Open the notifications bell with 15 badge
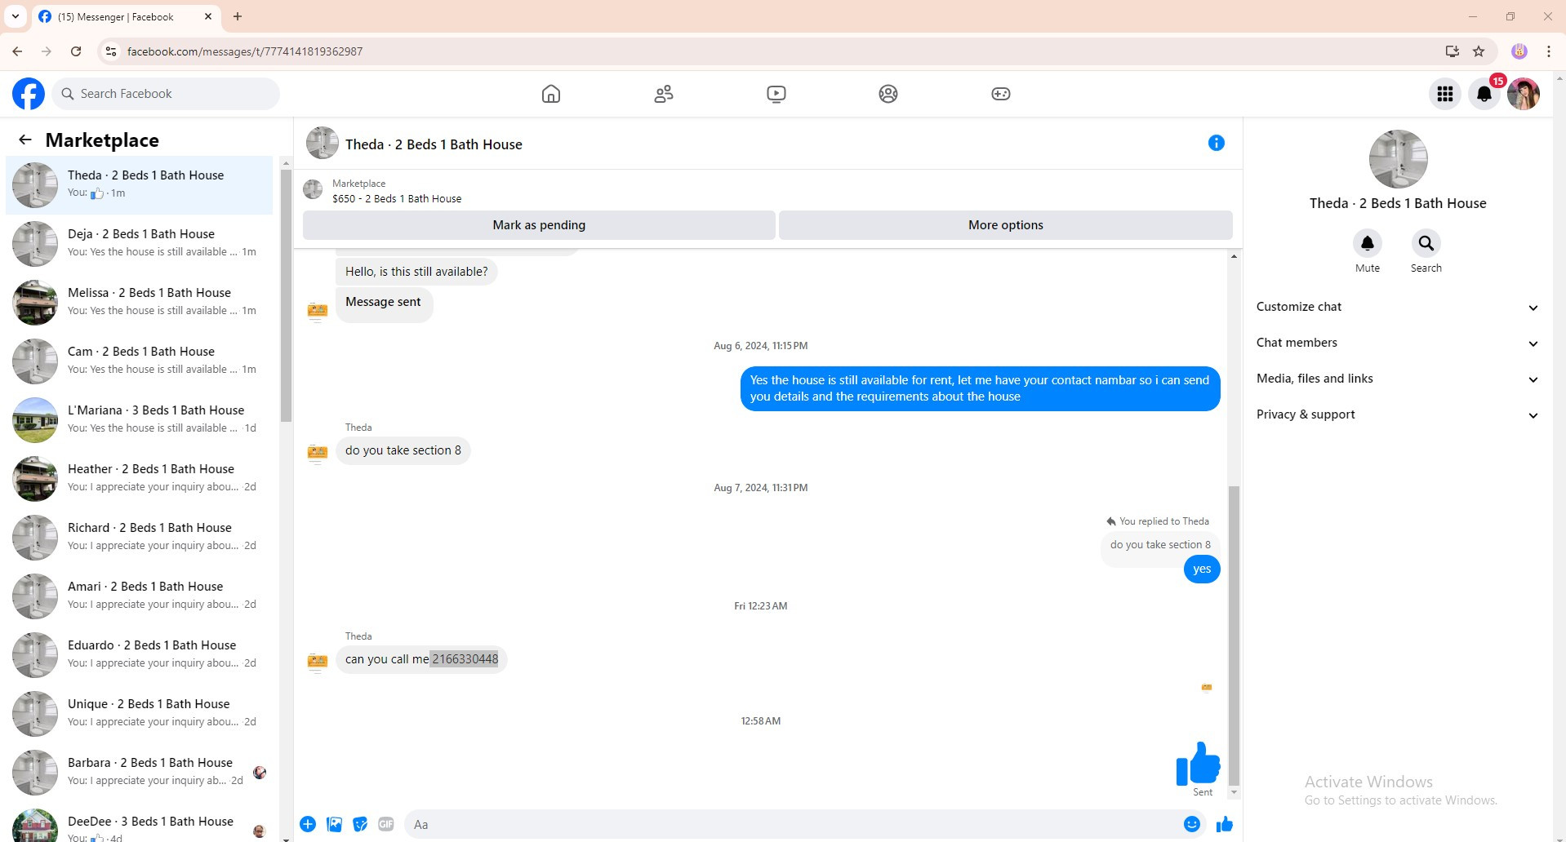 click(1484, 94)
